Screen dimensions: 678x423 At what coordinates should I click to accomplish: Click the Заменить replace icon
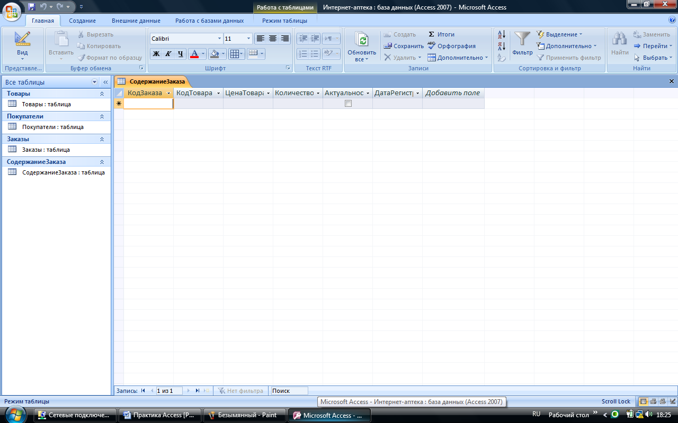(x=637, y=34)
